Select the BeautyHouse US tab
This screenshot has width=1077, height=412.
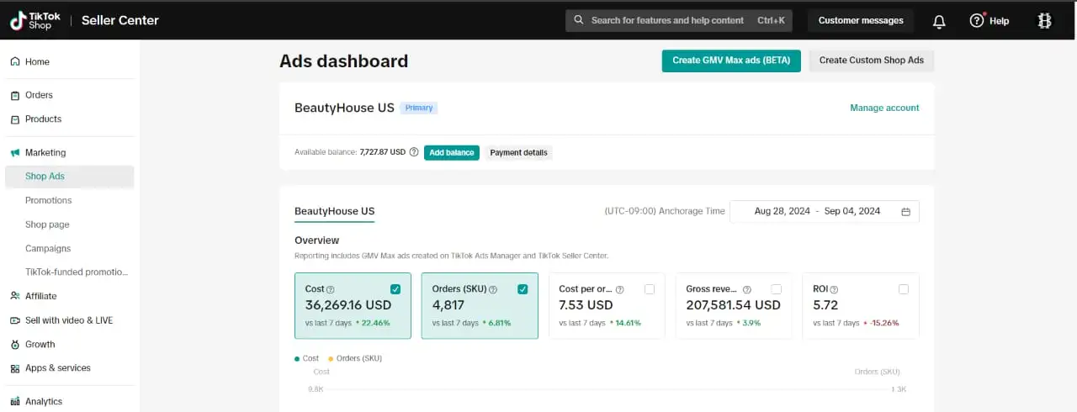point(334,212)
